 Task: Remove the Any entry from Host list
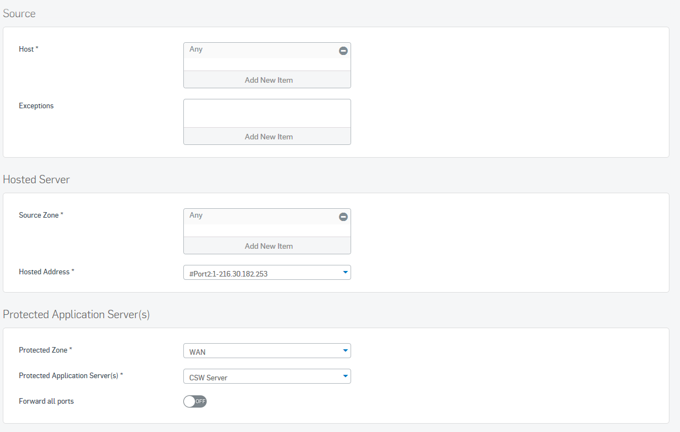click(343, 51)
